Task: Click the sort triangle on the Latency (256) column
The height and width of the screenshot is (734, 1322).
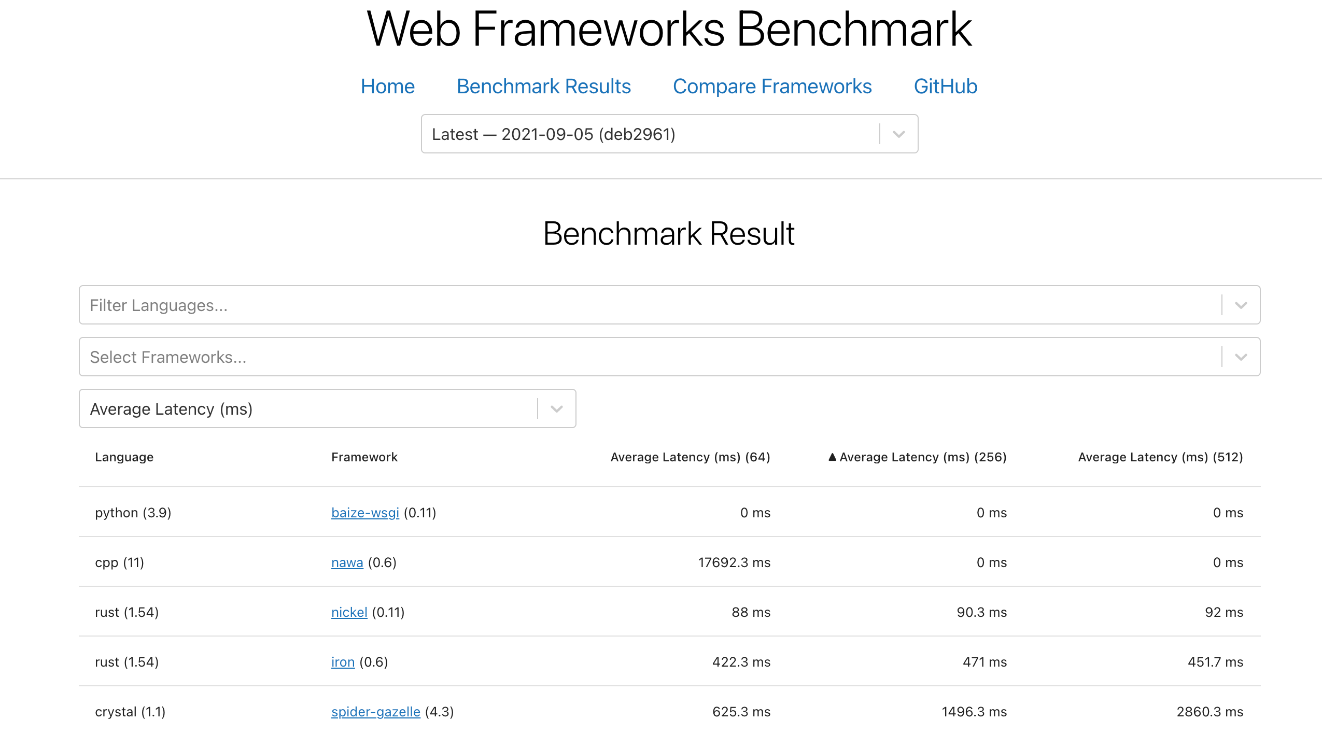Action: (x=832, y=457)
